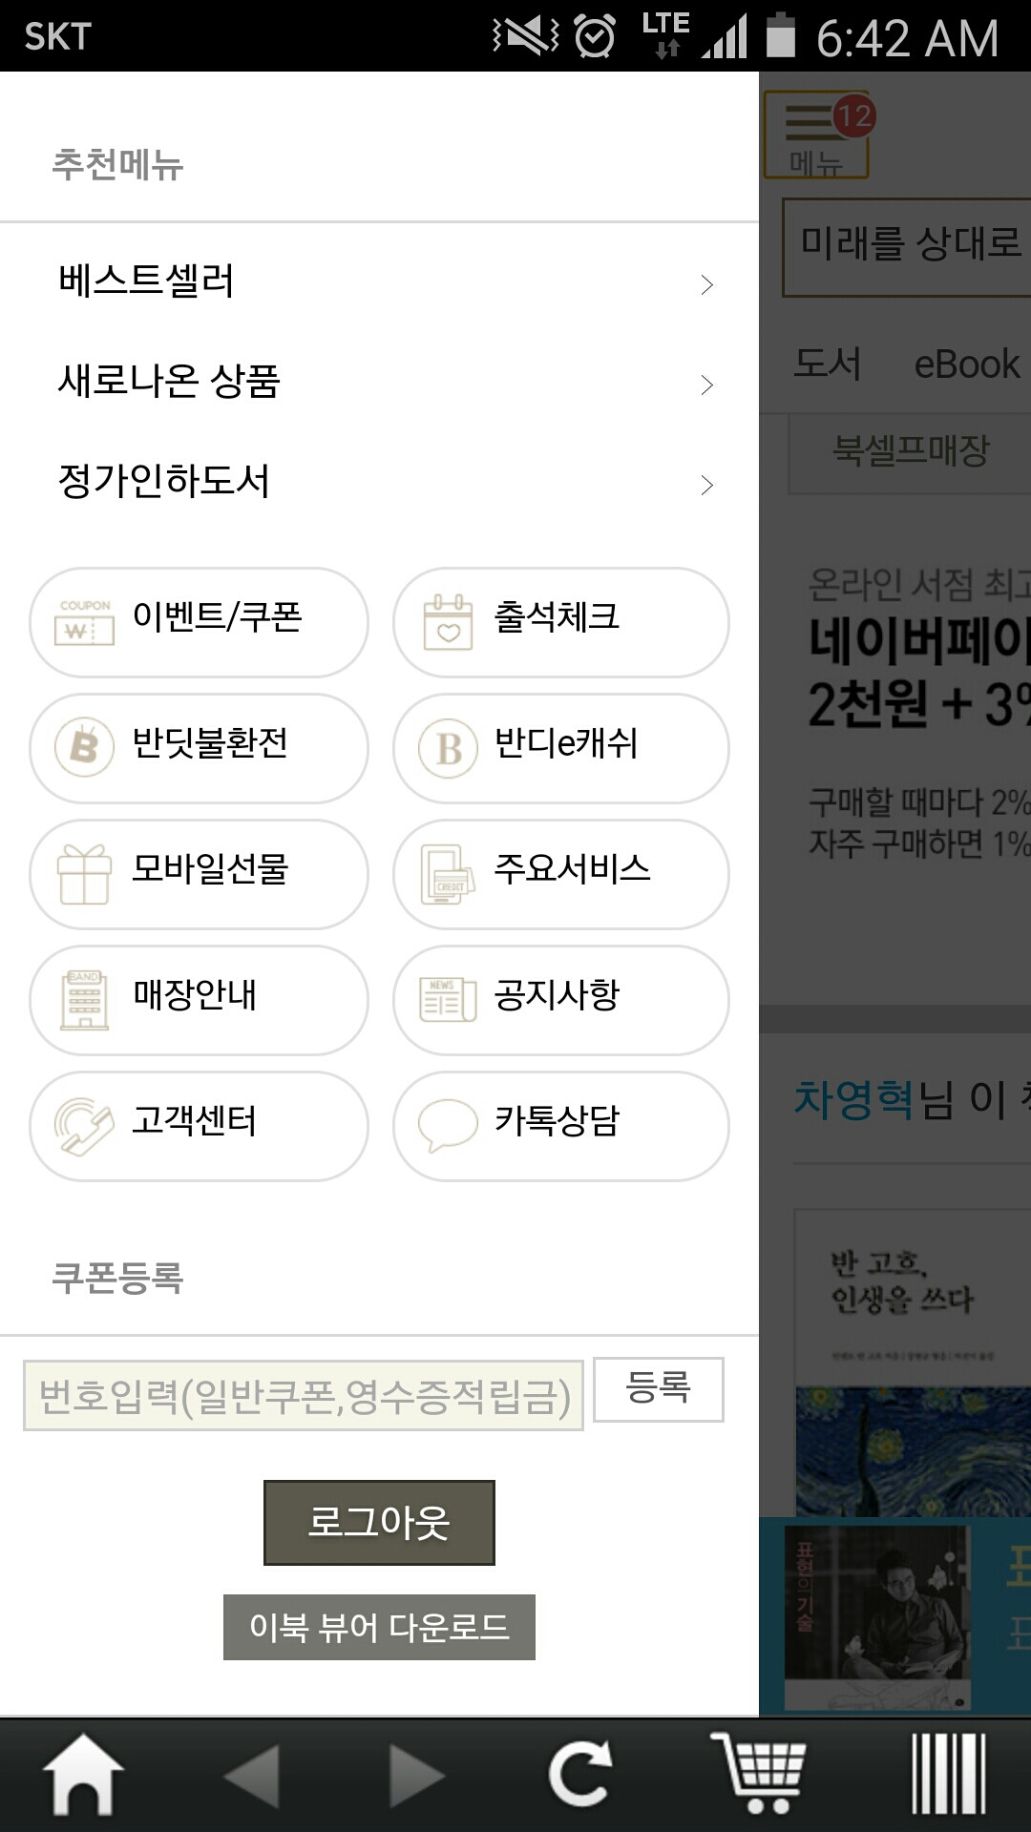The height and width of the screenshot is (1832, 1031).
Task: Open 이벤트/쿠폰 coupon shortcut
Action: (199, 622)
